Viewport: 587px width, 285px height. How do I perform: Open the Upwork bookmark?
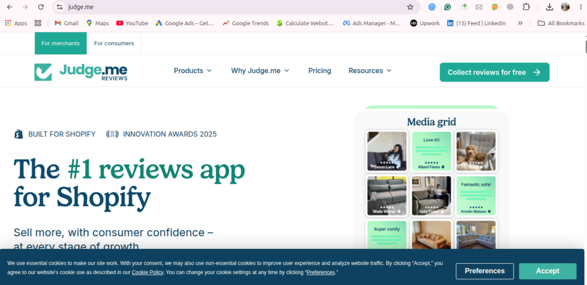[x=425, y=23]
